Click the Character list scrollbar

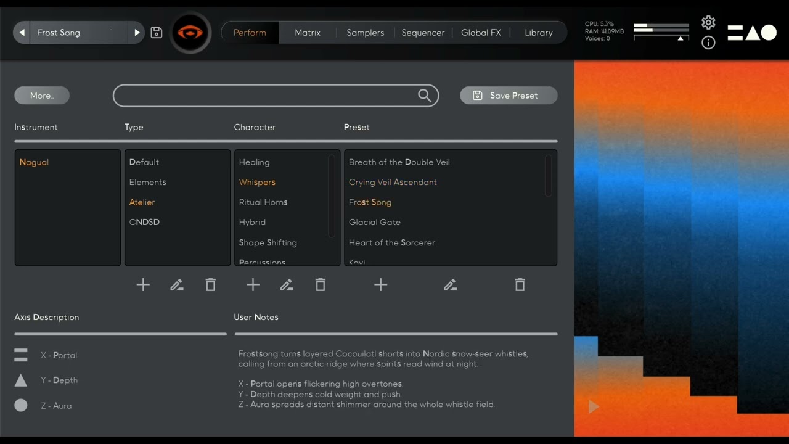click(x=332, y=196)
